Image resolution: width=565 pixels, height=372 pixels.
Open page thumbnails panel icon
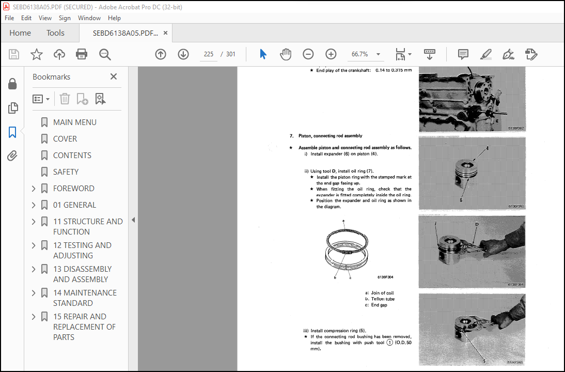(12, 108)
